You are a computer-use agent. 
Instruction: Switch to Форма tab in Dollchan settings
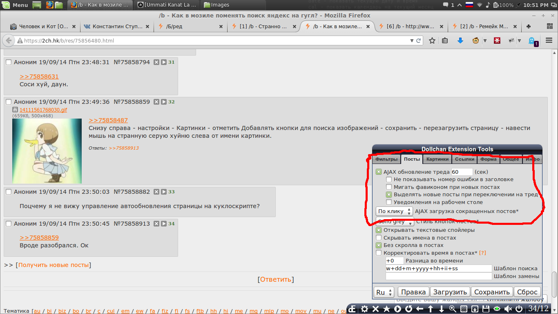[489, 159]
